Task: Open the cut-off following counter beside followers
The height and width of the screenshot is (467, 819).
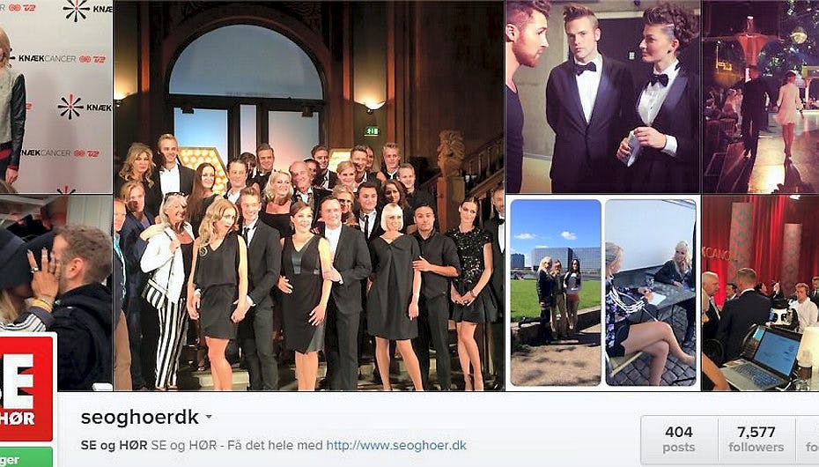Action: (808, 440)
